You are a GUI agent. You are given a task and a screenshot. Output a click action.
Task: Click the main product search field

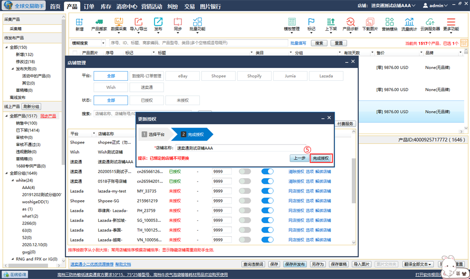coord(198,43)
